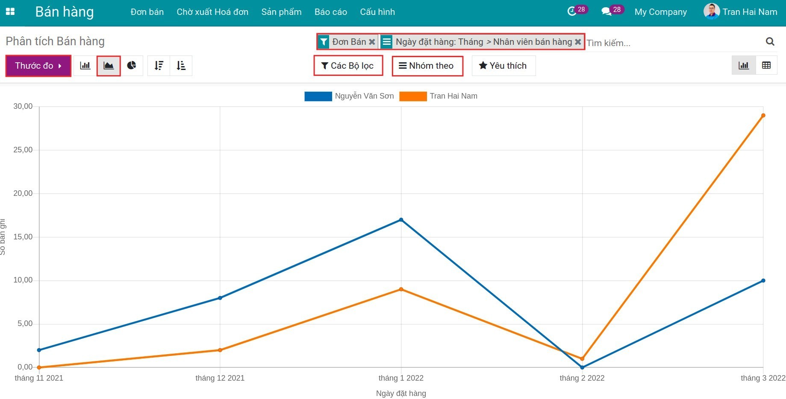
Task: Click the 30,00 y-axis value
Action: 23,106
